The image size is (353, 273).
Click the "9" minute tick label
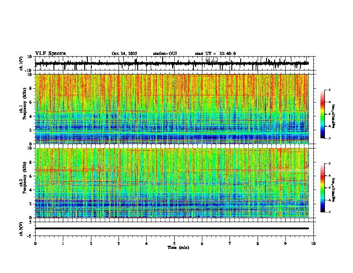coord(285,244)
